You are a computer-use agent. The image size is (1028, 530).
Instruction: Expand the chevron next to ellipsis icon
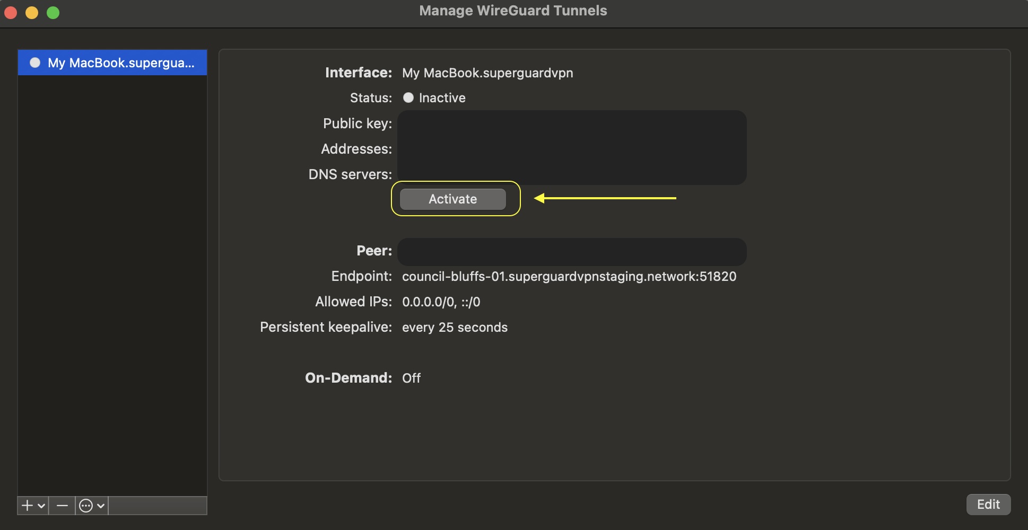(x=100, y=506)
